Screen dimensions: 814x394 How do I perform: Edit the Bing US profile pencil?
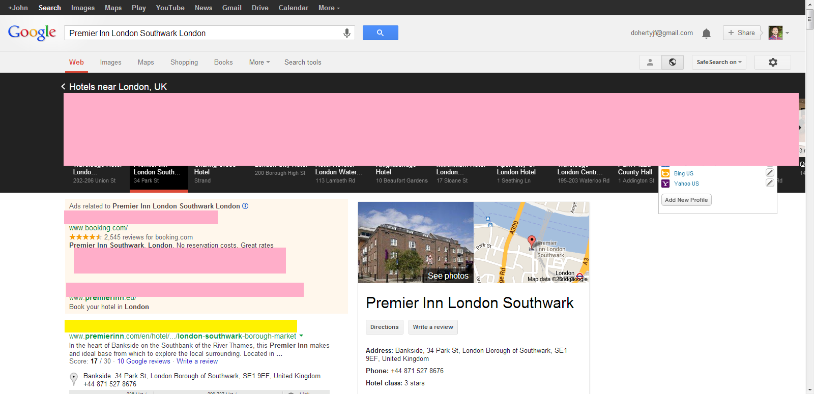770,173
